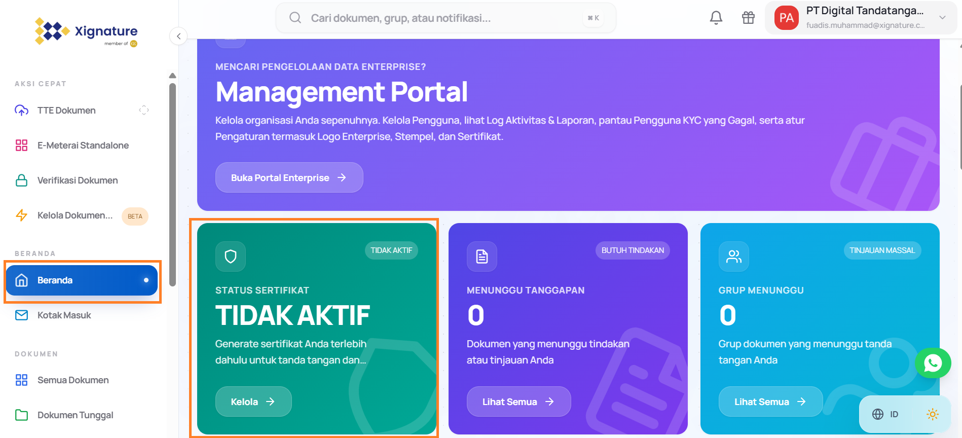962x438 pixels.
Task: Click the TIDAK AKTIF badge
Action: 391,250
